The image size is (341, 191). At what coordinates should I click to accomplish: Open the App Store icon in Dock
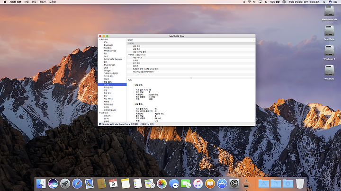pos(222,183)
